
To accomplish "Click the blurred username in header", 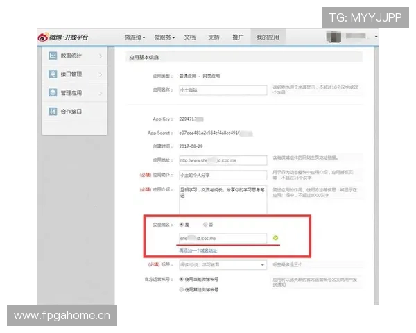I will pos(356,36).
